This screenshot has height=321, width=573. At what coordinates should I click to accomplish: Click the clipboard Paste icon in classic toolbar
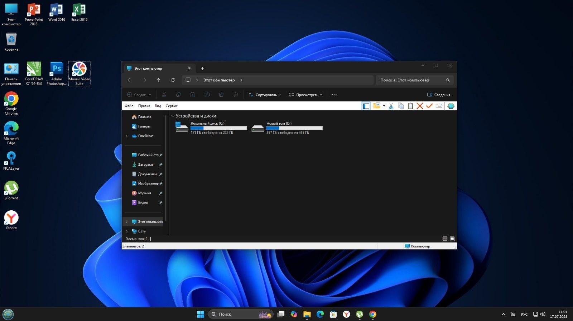[x=410, y=106]
